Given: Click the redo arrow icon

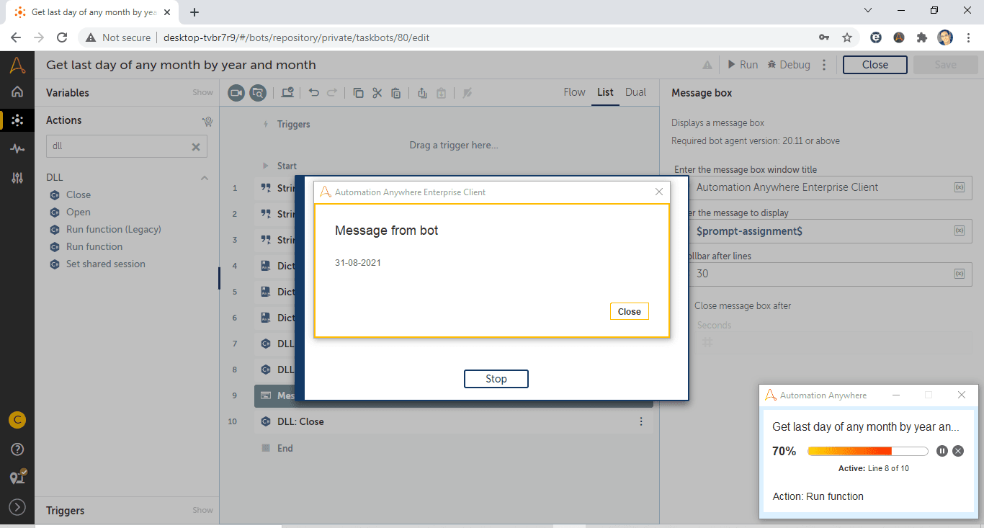Looking at the screenshot, I should 332,92.
